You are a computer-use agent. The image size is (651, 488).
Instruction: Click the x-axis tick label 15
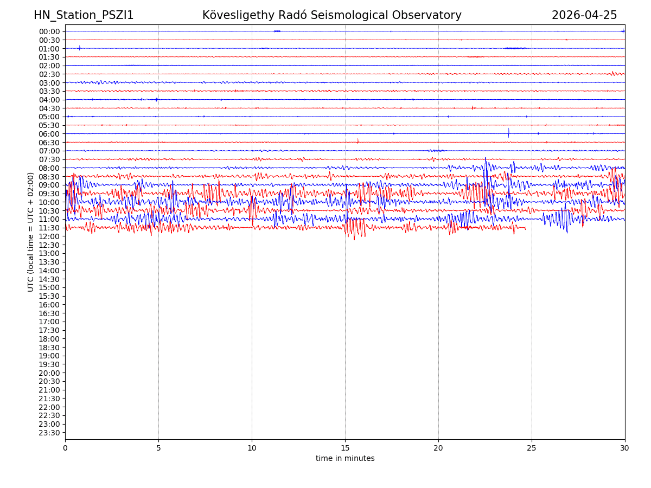pos(345,448)
